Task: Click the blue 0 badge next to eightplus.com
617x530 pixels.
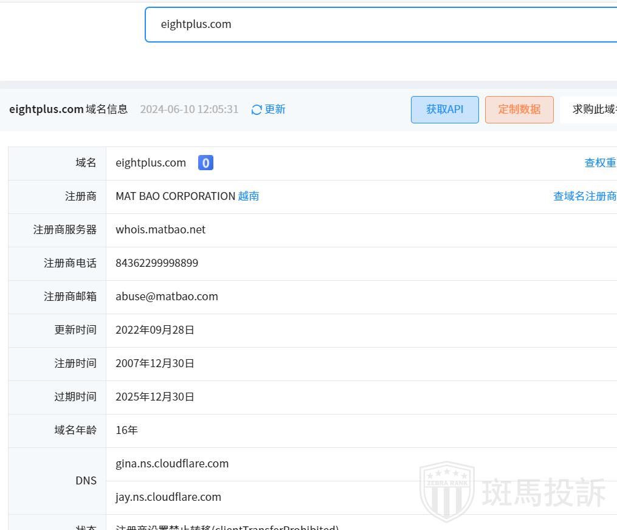Action: coord(205,163)
